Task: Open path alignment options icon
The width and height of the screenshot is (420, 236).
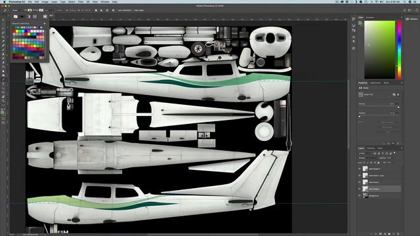Action: (101, 10)
